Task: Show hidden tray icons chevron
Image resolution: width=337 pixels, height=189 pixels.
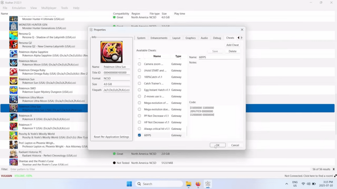Action: point(287,184)
